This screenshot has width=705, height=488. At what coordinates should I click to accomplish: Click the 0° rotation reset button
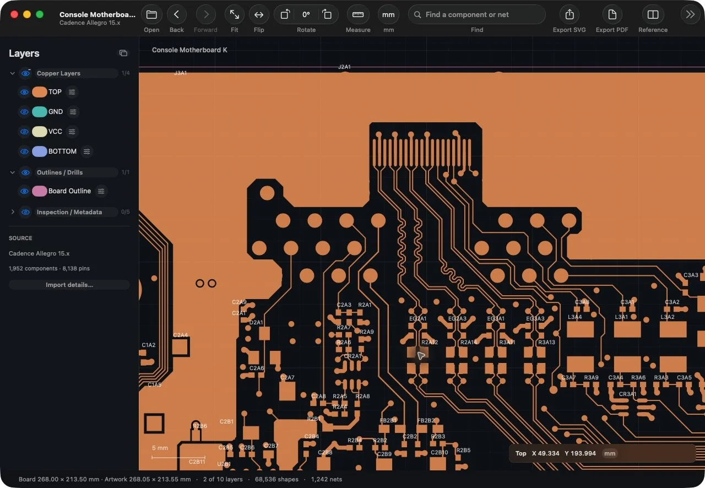point(306,15)
